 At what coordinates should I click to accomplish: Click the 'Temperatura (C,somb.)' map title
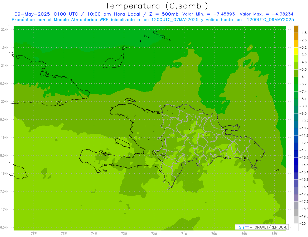(x=157, y=6)
